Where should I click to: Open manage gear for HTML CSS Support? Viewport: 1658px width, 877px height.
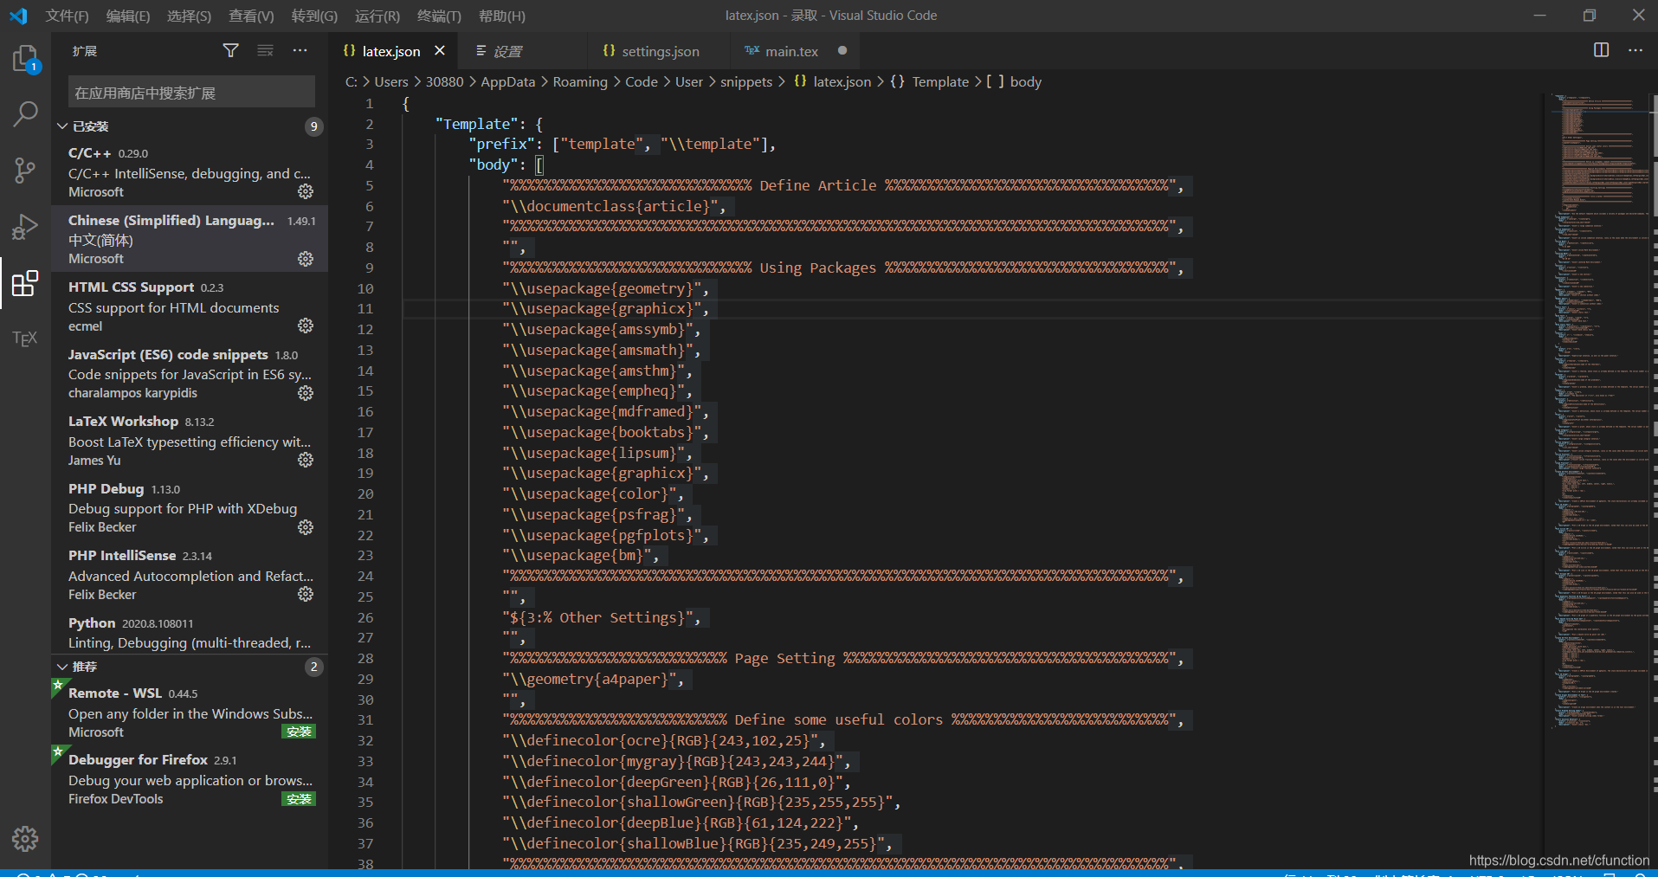pyautogui.click(x=306, y=326)
